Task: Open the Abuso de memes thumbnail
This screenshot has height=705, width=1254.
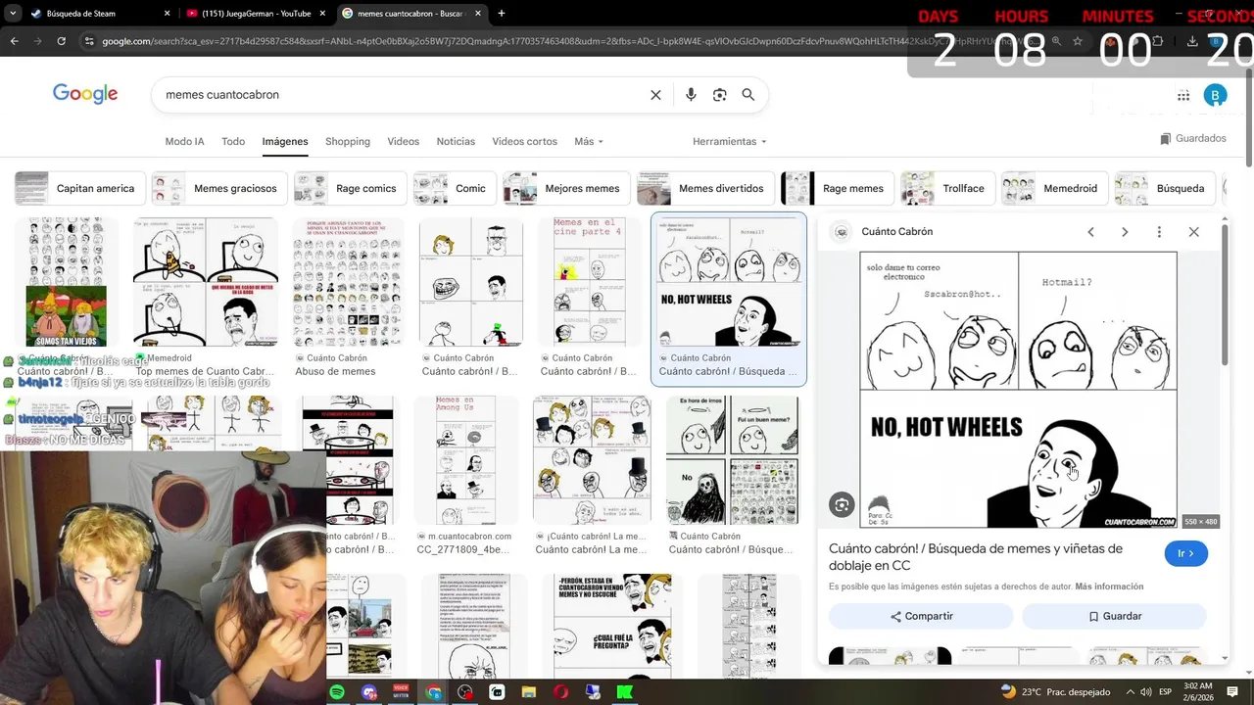Action: (x=348, y=282)
